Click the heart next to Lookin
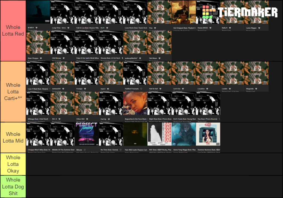The image size is (283, 198). pyautogui.click(x=230, y=89)
